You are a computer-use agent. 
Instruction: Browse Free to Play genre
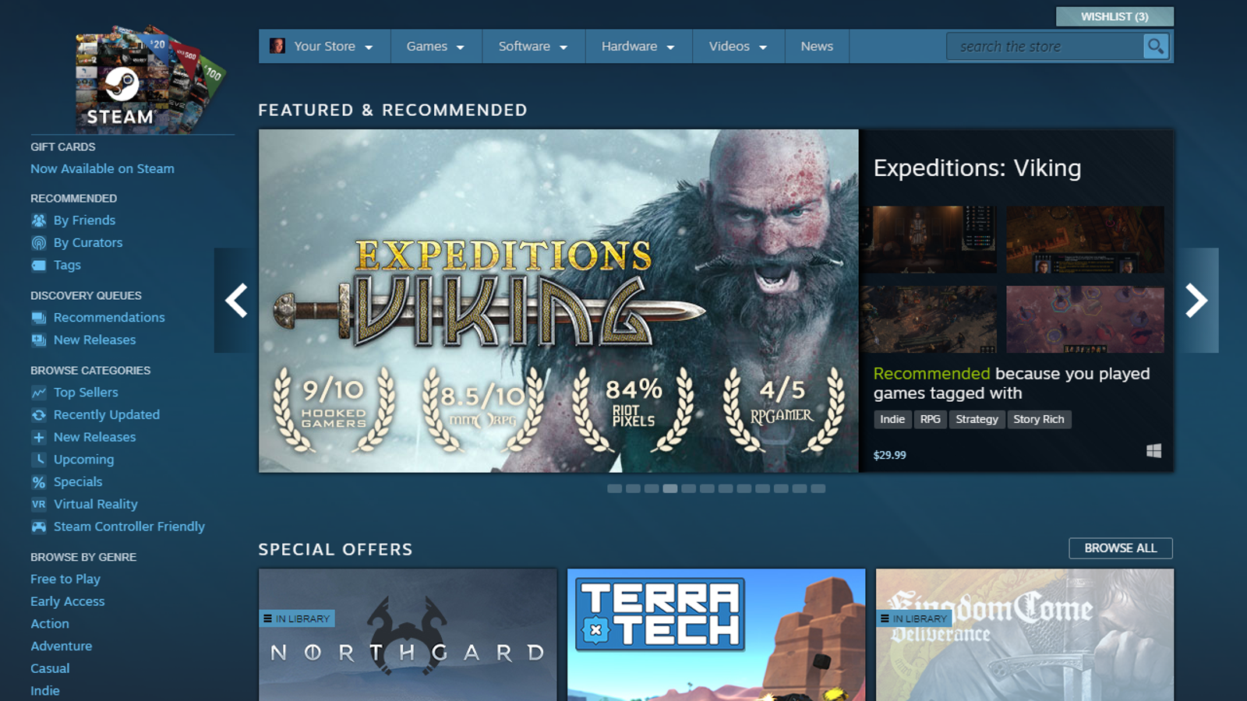coord(65,579)
